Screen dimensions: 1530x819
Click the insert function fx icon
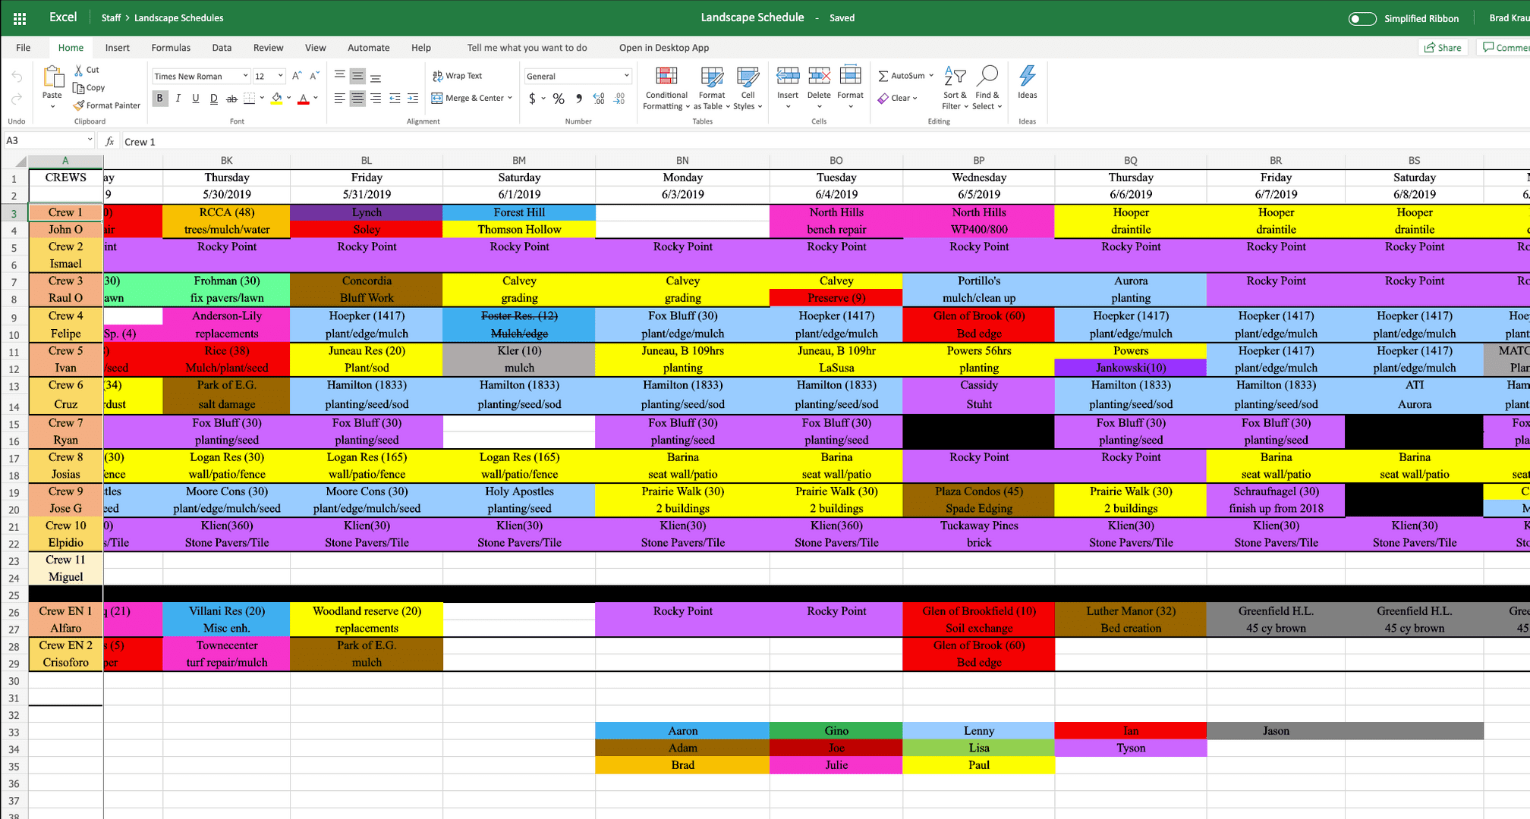110,141
